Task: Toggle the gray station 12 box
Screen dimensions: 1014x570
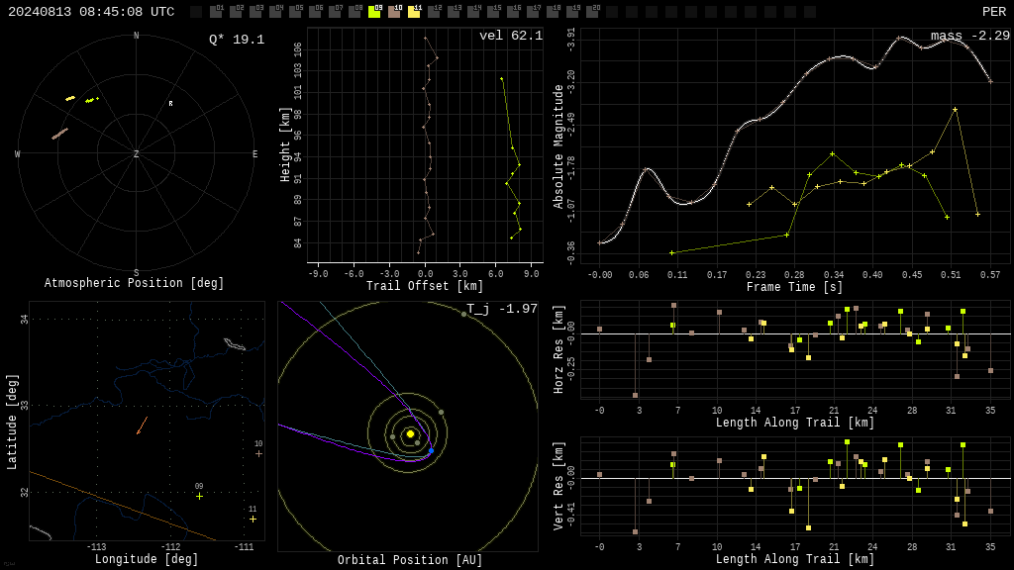Action: pos(434,11)
